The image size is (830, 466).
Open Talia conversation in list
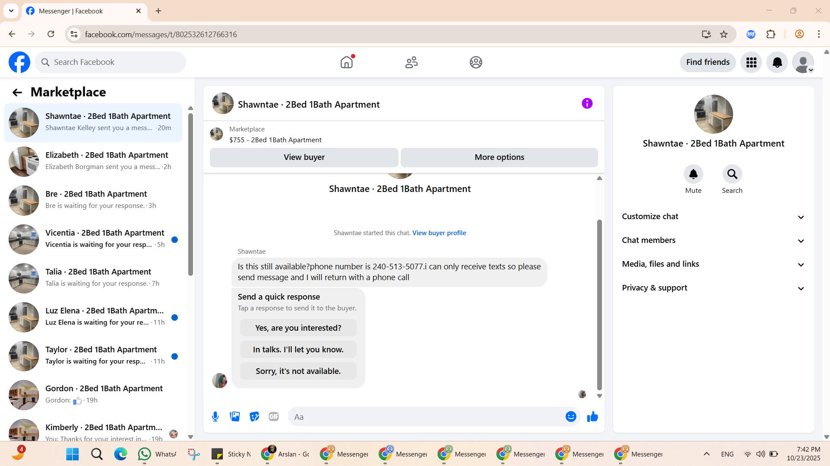[x=93, y=278]
